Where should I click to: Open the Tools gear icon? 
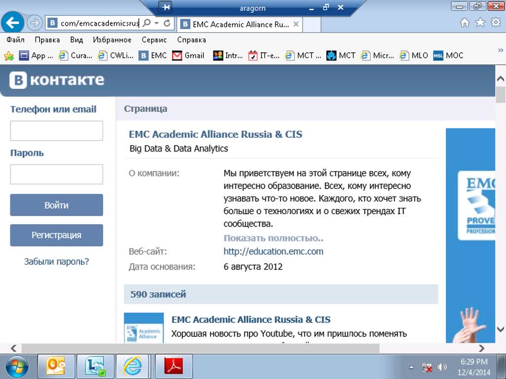pos(496,23)
